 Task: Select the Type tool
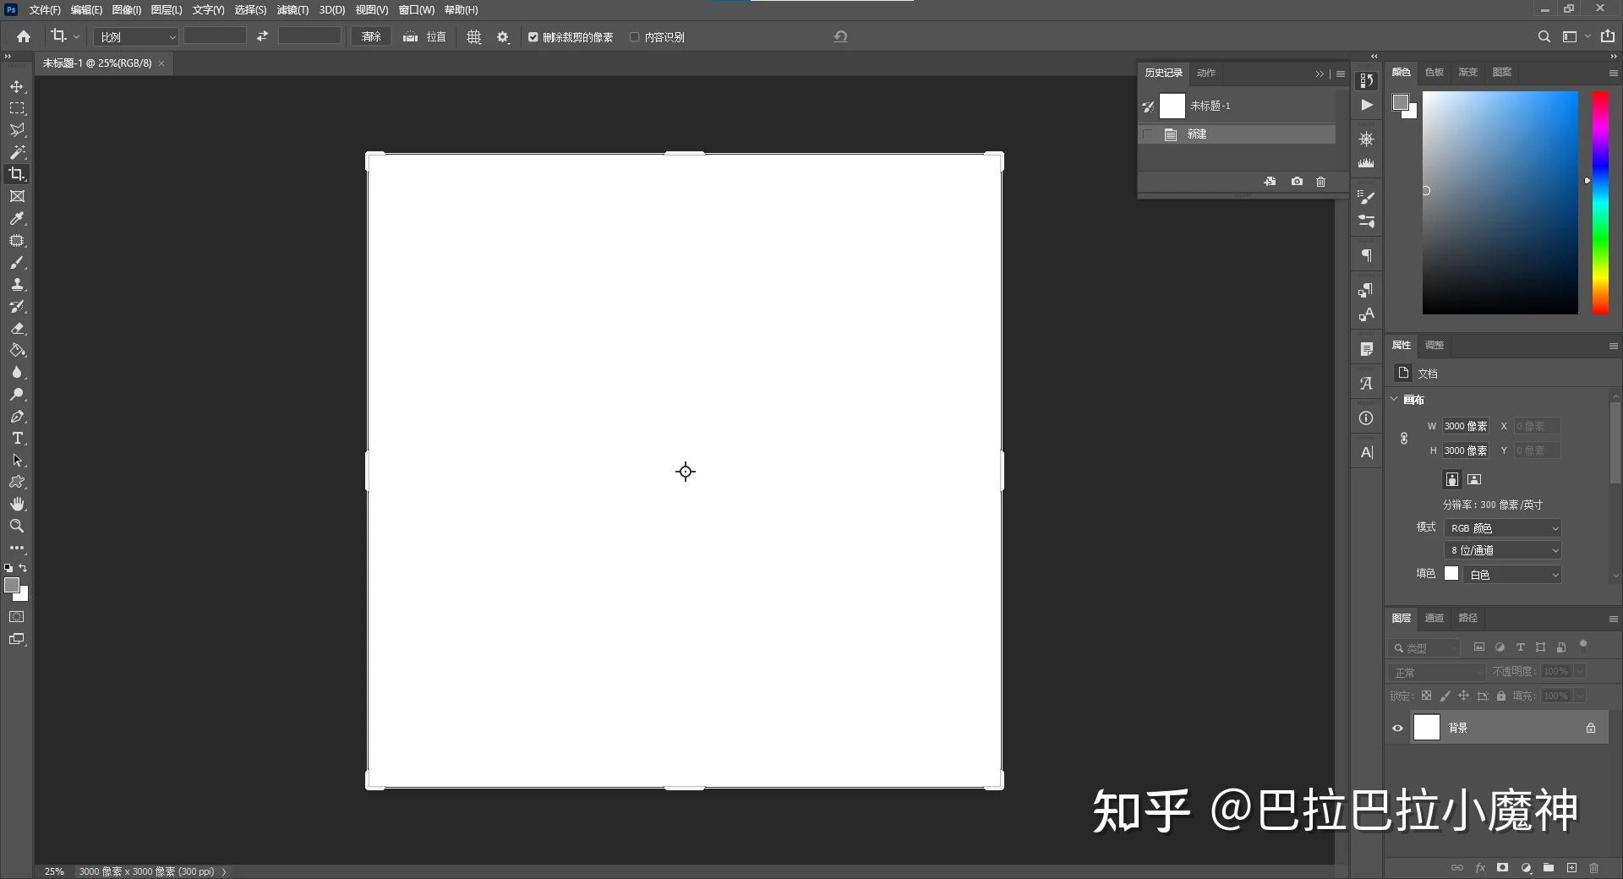click(17, 439)
